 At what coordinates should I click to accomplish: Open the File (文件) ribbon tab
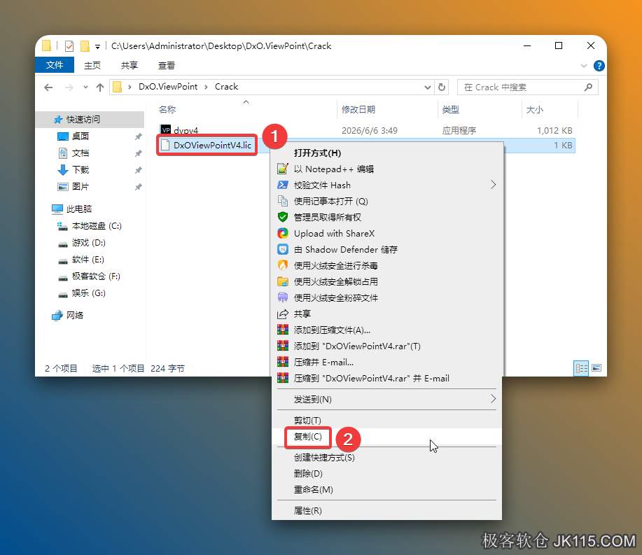click(x=55, y=65)
